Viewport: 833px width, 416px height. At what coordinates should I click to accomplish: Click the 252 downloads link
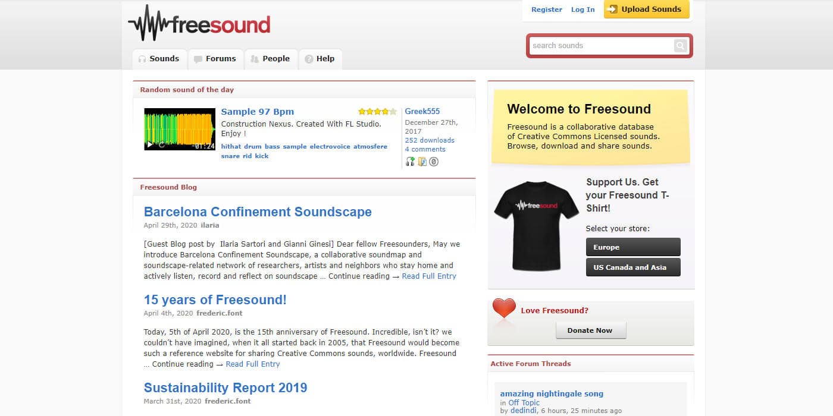pyautogui.click(x=430, y=140)
